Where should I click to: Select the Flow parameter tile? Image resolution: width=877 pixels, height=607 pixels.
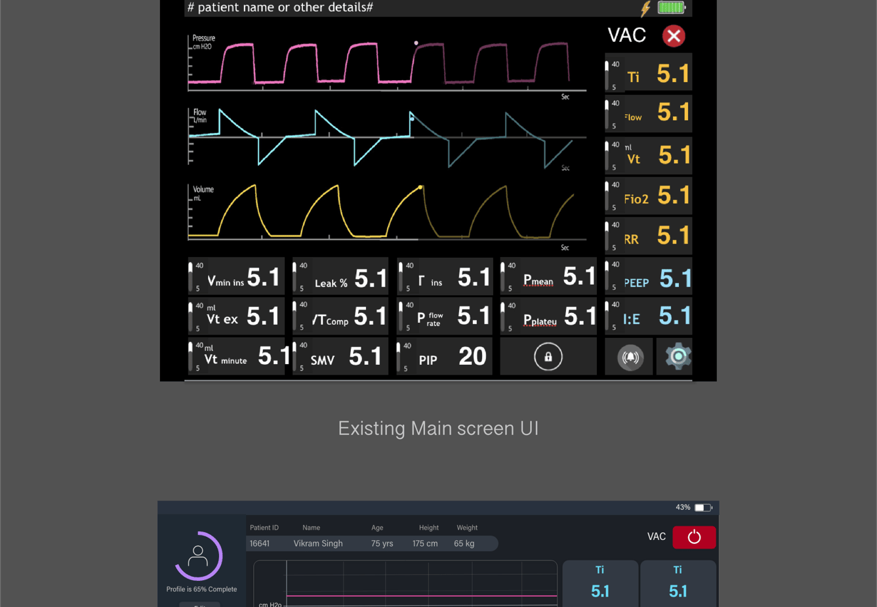[649, 113]
